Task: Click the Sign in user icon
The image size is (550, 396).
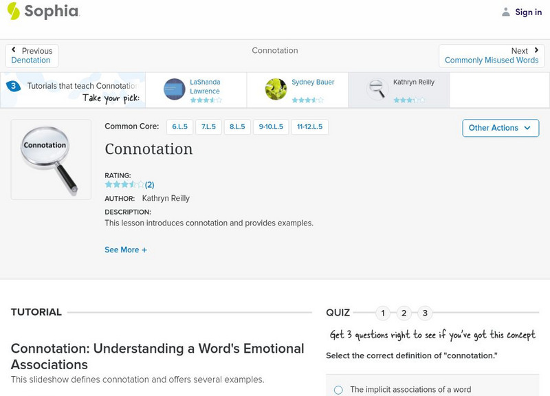Action: (506, 12)
